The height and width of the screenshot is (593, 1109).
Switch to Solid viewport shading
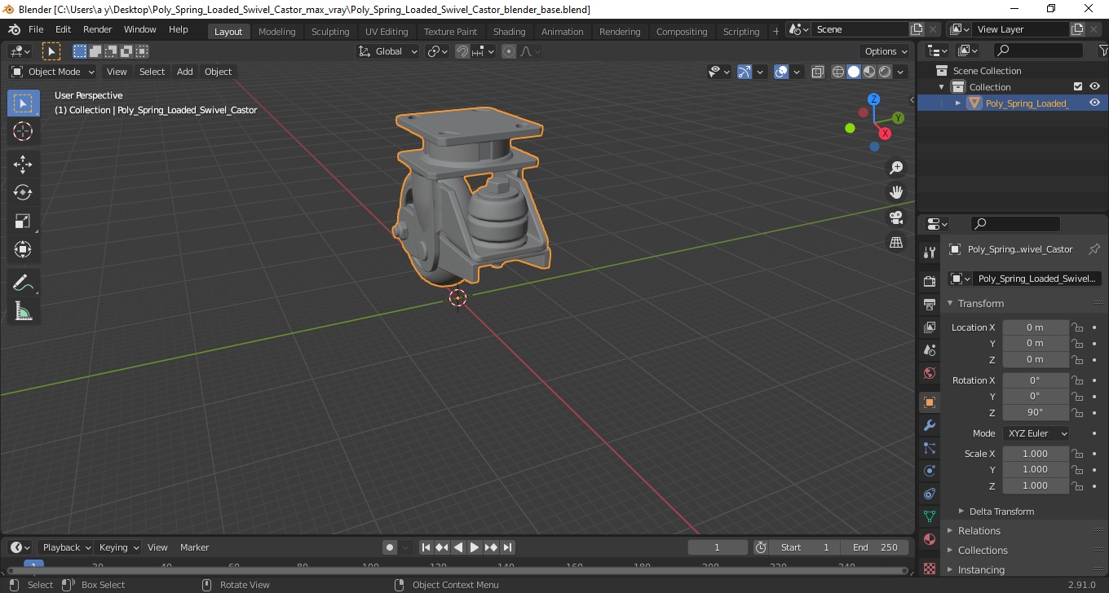click(x=853, y=72)
